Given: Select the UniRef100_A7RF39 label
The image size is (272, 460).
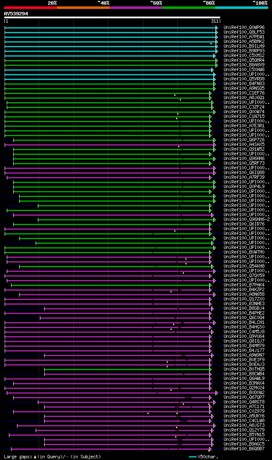Looking at the screenshot, I should click(x=244, y=177).
